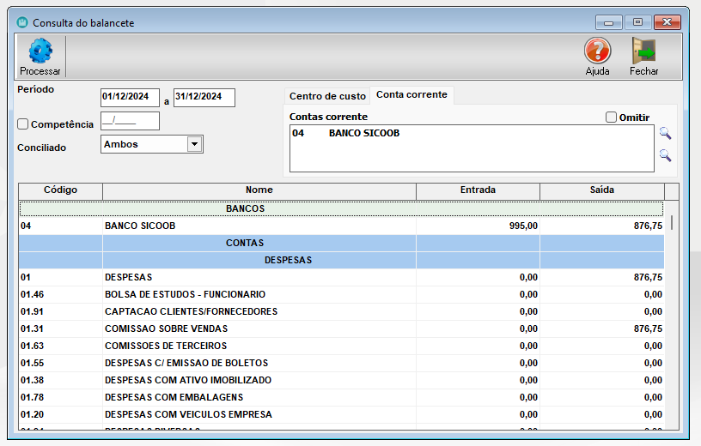The image size is (701, 446).
Task: Click the table vertical scrollbar thumb
Action: 671,223
